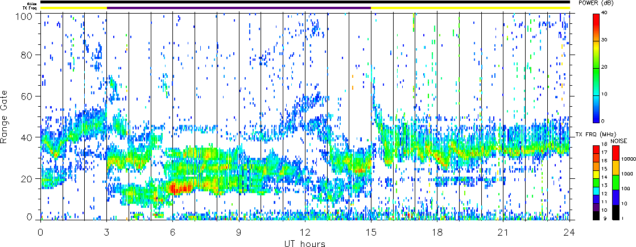Click the yellow segment of TX FRQ colorbar

[596, 174]
